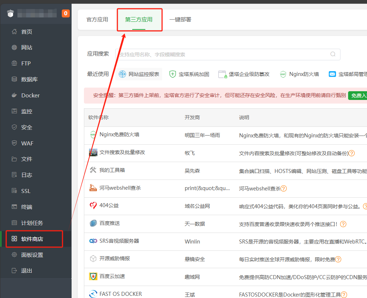Click developer cell Winlin
Screen dimensions: 367x298
tap(192, 242)
